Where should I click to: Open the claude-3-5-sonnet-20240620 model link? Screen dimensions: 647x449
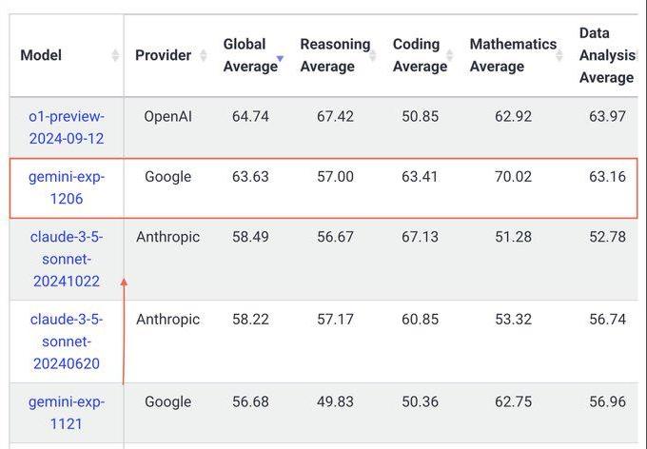click(x=66, y=342)
